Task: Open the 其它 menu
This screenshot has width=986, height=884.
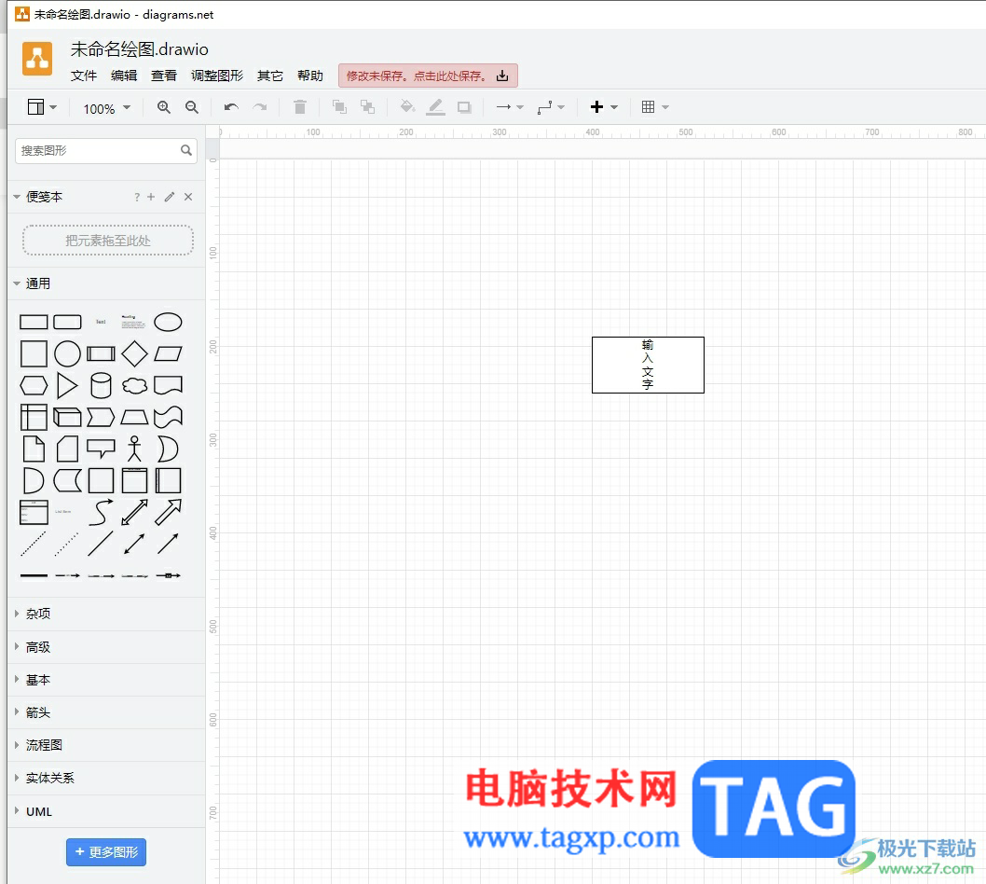Action: point(269,76)
